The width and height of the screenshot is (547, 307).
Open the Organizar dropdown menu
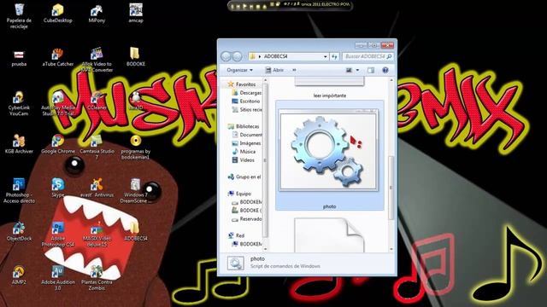click(x=239, y=70)
